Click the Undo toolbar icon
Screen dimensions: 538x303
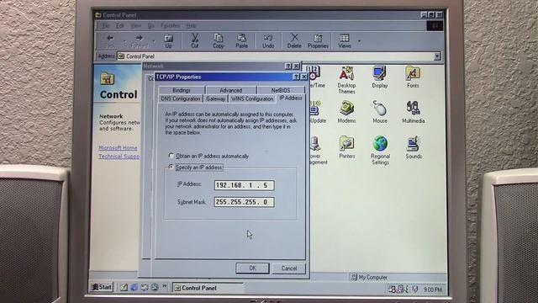[x=268, y=41]
